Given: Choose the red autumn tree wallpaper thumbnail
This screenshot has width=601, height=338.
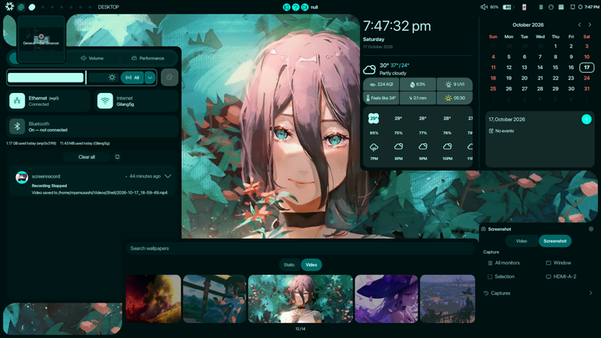Looking at the screenshot, I should click(x=153, y=298).
